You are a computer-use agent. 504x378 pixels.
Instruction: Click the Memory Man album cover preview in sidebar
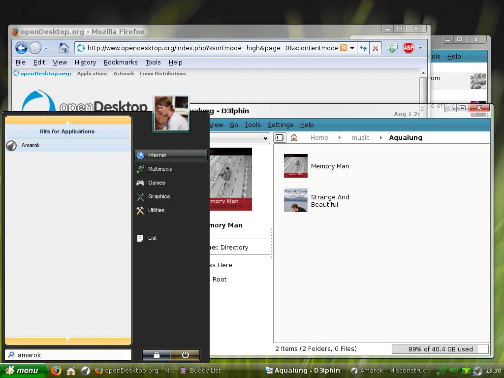coord(231,179)
